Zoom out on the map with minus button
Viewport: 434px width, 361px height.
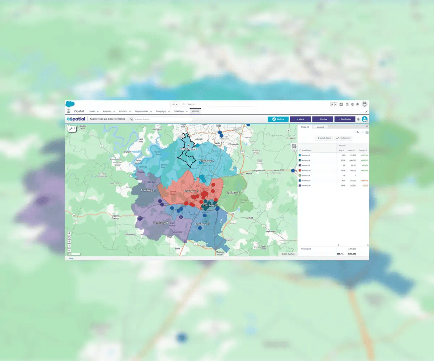click(69, 251)
